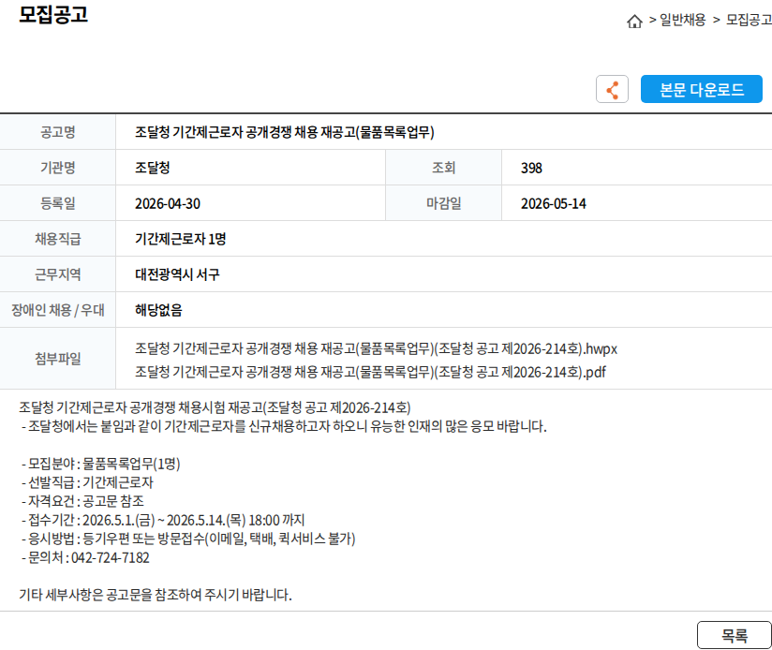Image resolution: width=772 pixels, height=650 pixels.
Task: Select inquiry phone 042-724-7182
Action: click(111, 557)
